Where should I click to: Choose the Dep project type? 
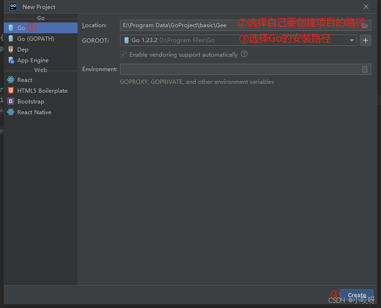41,50
